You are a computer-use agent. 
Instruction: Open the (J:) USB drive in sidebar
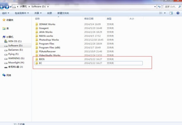pyautogui.click(x=16, y=67)
